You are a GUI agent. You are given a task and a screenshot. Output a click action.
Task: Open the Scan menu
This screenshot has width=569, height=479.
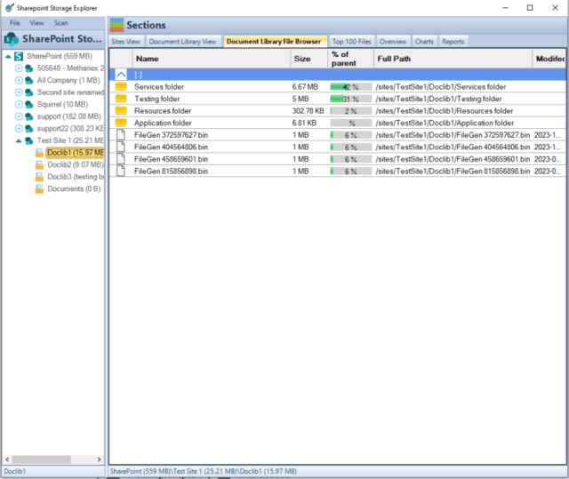(x=60, y=22)
